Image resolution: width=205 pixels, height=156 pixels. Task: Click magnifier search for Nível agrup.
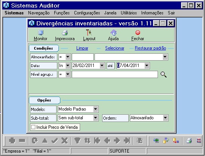tap(163, 75)
